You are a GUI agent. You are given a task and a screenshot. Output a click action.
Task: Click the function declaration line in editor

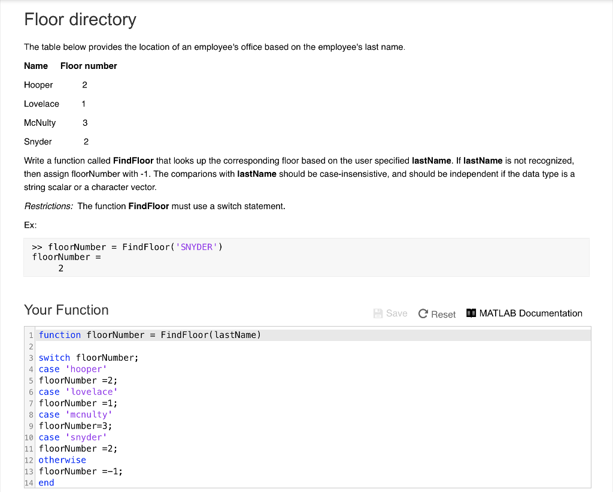tap(150, 335)
